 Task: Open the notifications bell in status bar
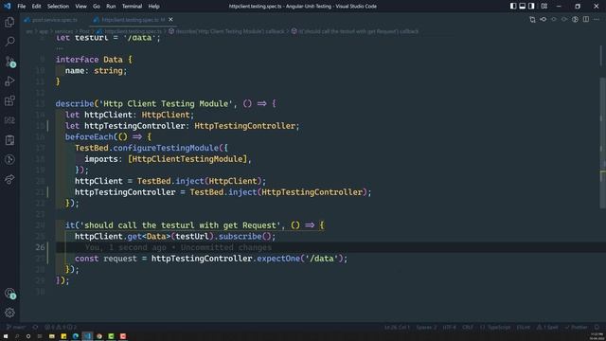[597, 327]
